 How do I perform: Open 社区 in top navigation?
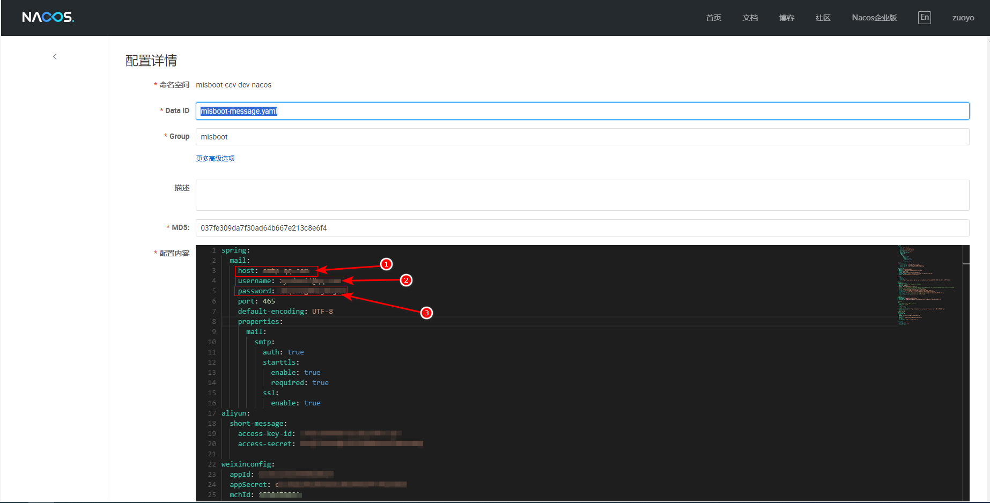pyautogui.click(x=823, y=18)
